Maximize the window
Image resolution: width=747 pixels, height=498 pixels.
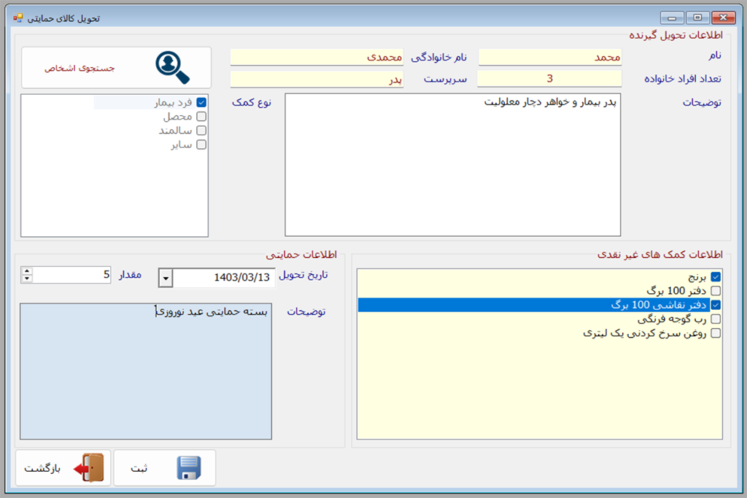(697, 17)
